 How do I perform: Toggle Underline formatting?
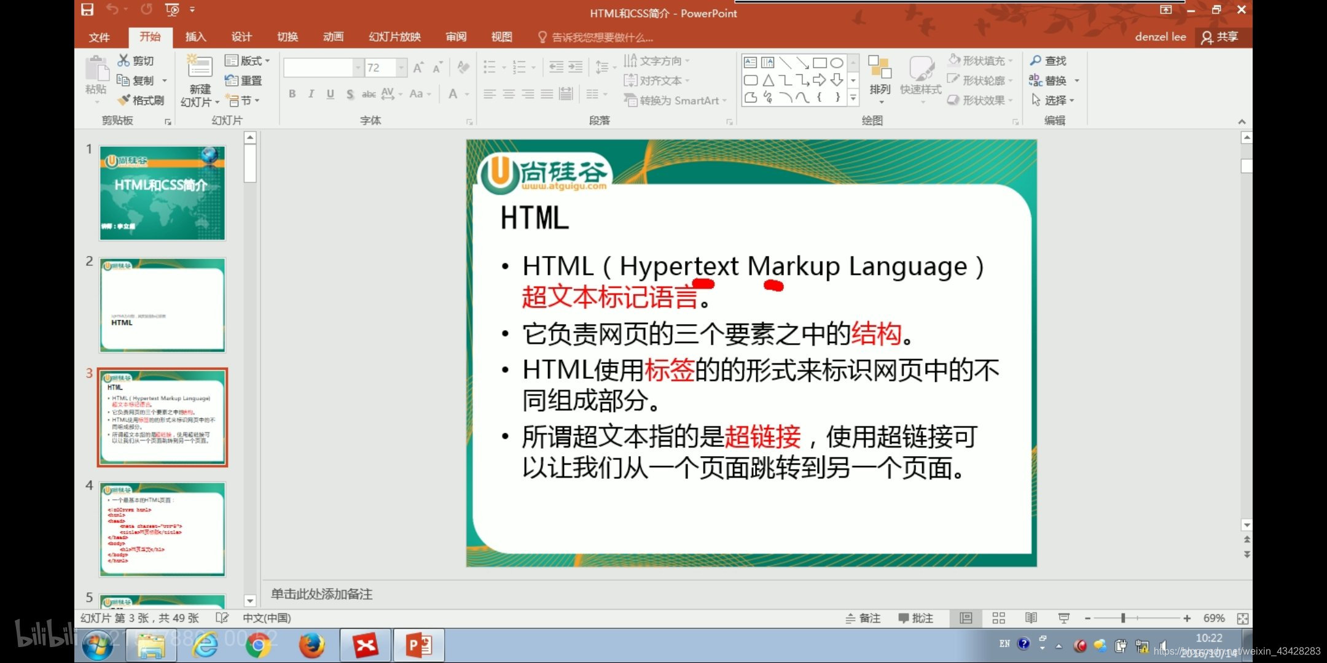click(x=331, y=94)
